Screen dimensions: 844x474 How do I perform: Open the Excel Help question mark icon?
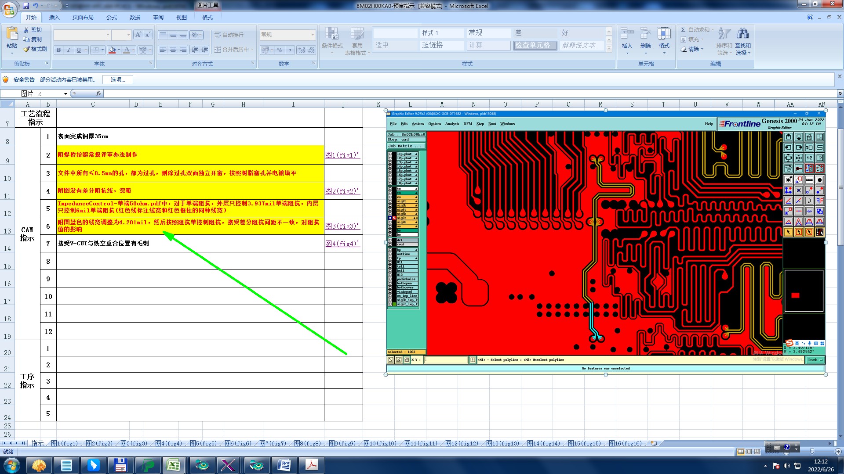tap(810, 18)
